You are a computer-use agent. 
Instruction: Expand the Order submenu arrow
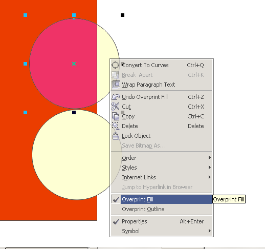point(210,157)
